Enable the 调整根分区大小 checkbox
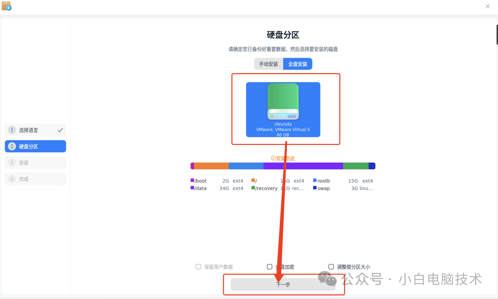 pyautogui.click(x=331, y=267)
